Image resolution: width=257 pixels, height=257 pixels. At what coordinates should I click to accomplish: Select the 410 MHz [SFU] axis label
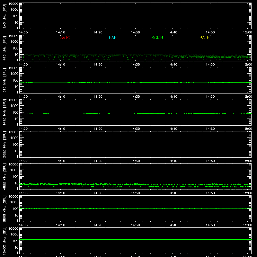click(x=4, y=48)
